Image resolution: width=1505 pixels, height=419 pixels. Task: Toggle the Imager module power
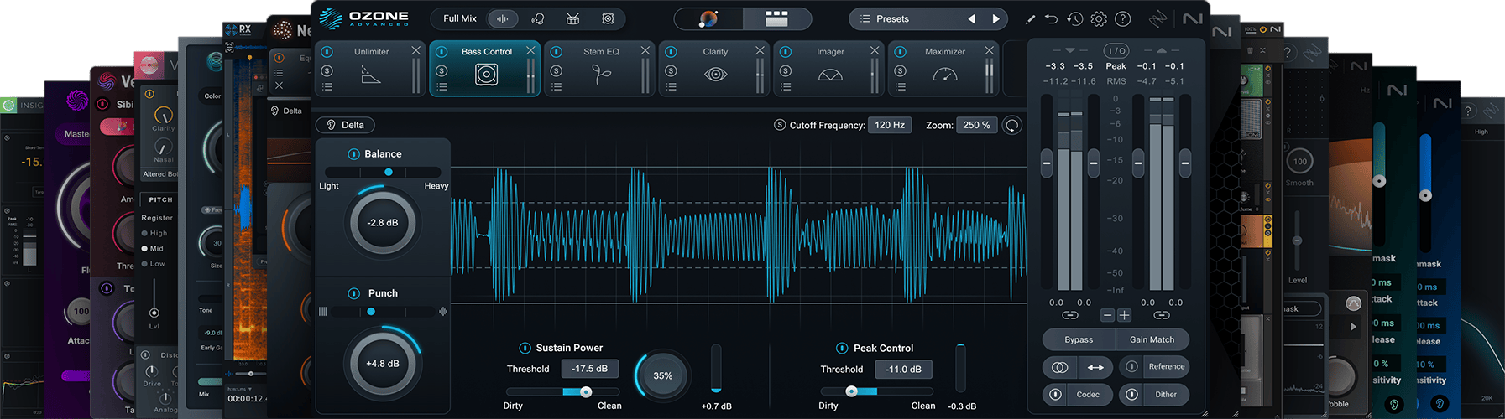click(x=786, y=52)
